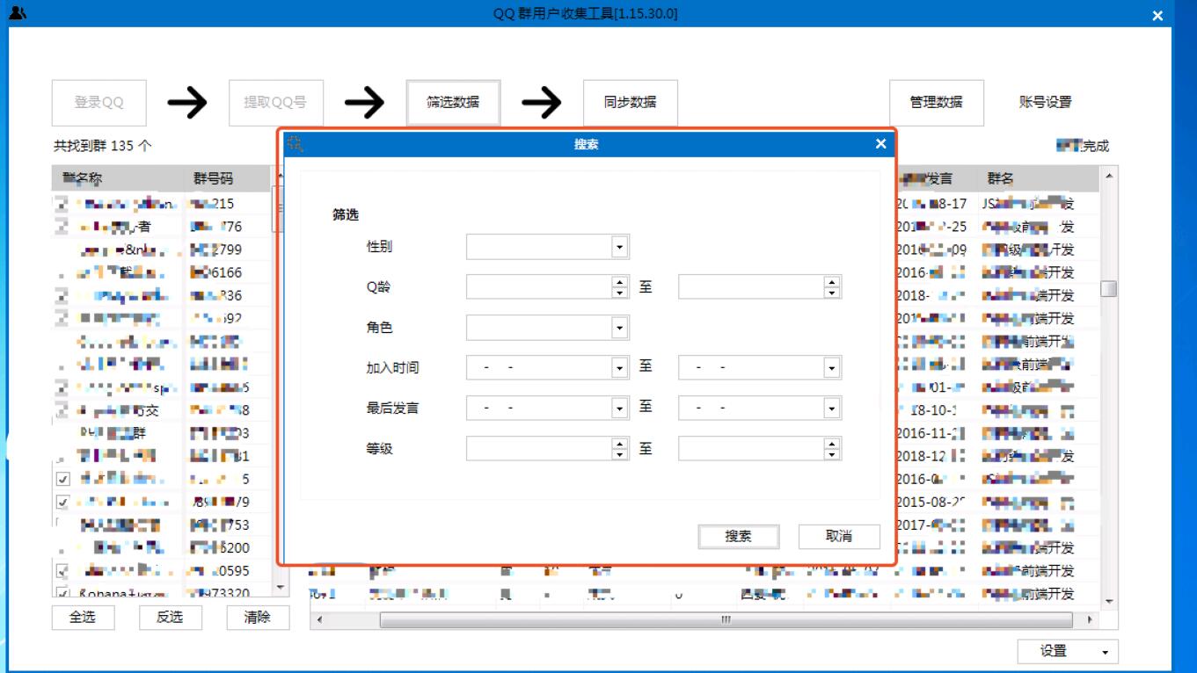Open the 最后发言 start date picker
The image size is (1197, 673).
[x=620, y=409]
